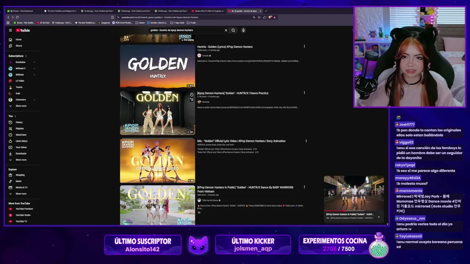Open the Leaagames bookmark

(x=104, y=23)
